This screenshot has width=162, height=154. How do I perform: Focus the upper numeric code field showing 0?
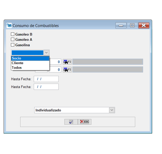(x=55, y=62)
